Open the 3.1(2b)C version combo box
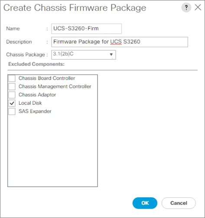 84,54
